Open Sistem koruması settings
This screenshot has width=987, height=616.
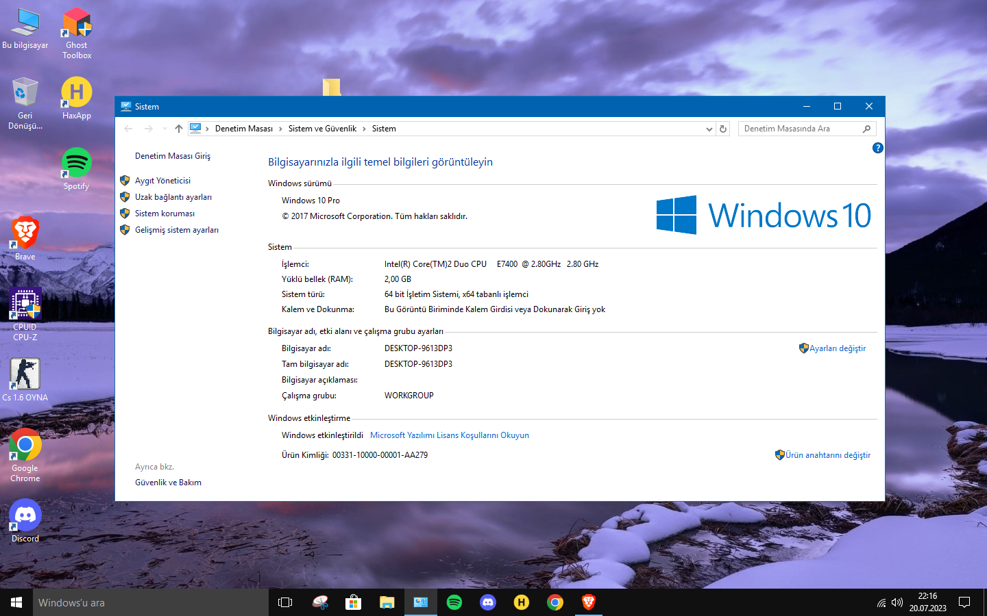(164, 214)
